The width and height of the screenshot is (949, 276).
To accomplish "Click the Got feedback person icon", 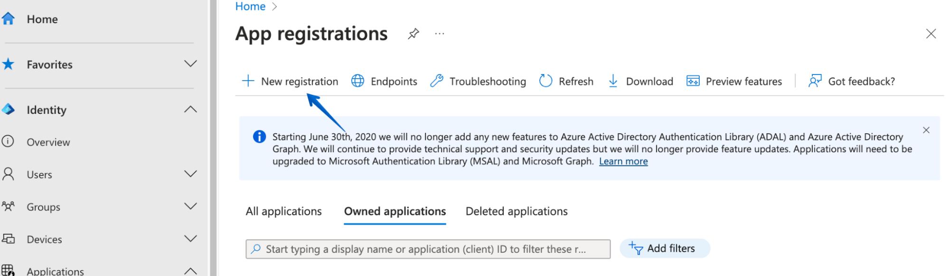I will coord(815,81).
